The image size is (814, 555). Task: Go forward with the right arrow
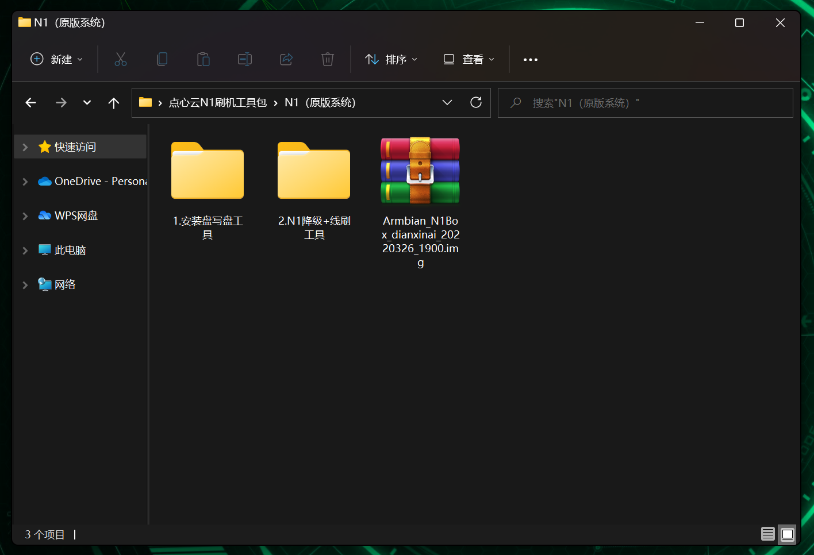tap(61, 103)
